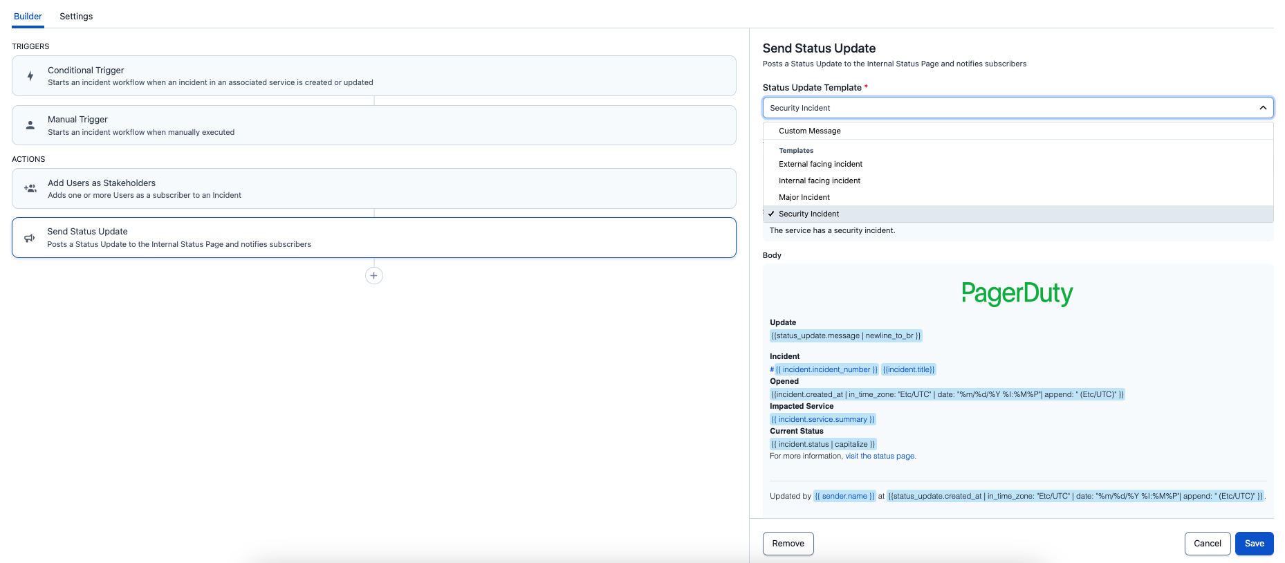Choose External facing incident template
1285x563 pixels.
[x=1018, y=164]
